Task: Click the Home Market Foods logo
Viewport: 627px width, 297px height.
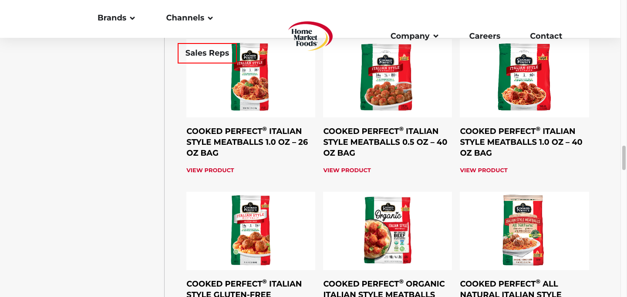Action: 310,36
